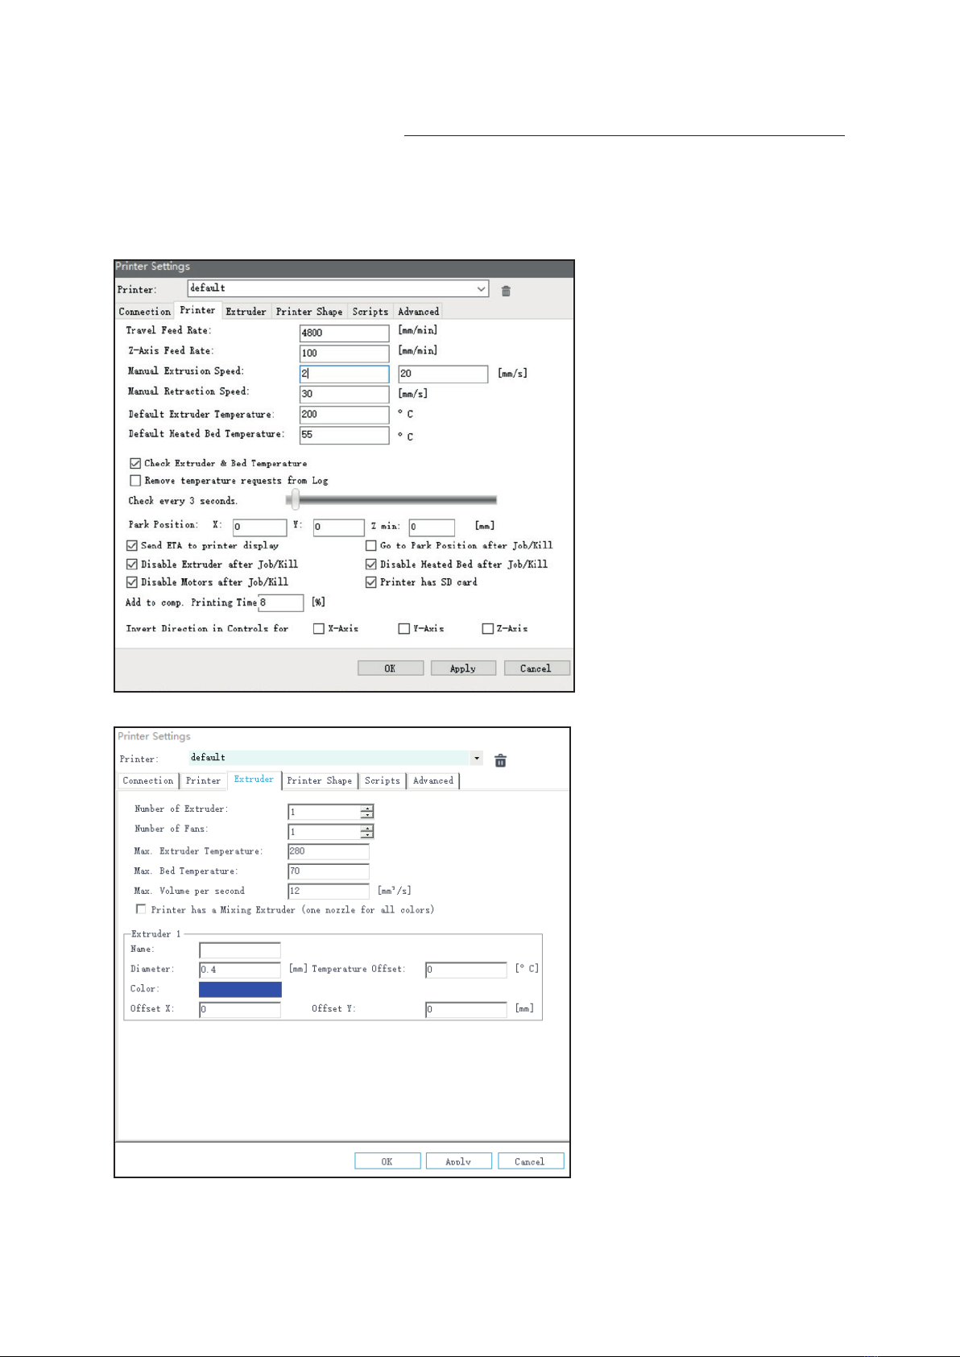Toggle Check Extruder & Bed Temperature
The height and width of the screenshot is (1357, 960).
click(135, 464)
